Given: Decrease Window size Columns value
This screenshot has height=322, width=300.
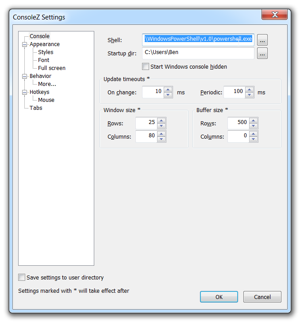Looking at the screenshot, I should pos(162,139).
